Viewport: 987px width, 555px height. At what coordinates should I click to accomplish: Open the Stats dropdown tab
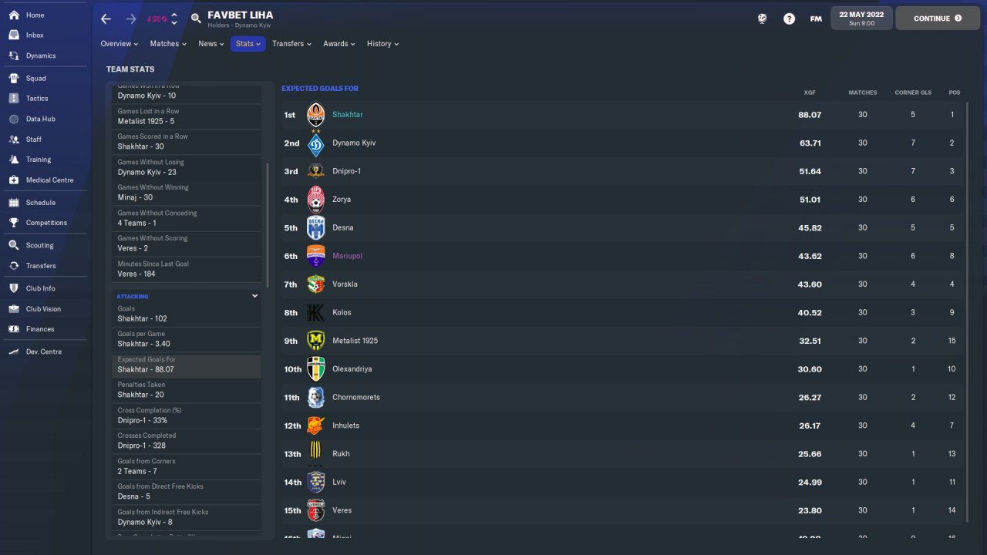click(x=248, y=44)
